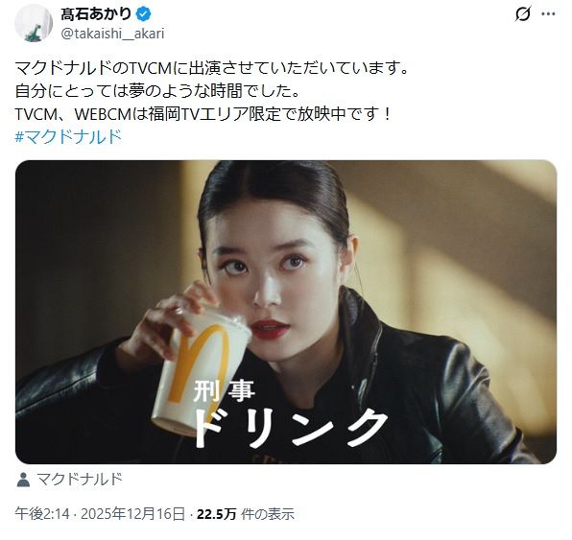Visit the @takaishi__akari handle link
572x540 pixels.
coord(112,34)
